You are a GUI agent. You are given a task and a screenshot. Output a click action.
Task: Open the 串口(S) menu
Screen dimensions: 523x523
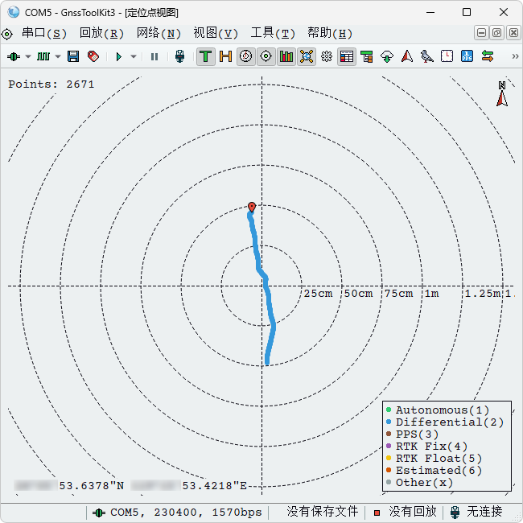pos(44,33)
